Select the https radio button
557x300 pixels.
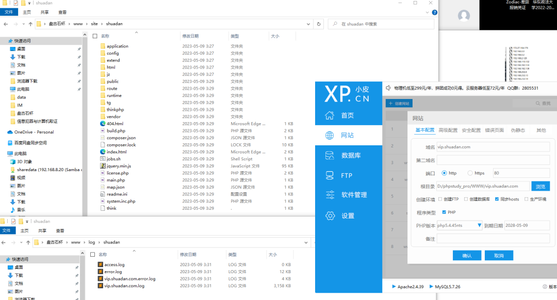(x=470, y=173)
